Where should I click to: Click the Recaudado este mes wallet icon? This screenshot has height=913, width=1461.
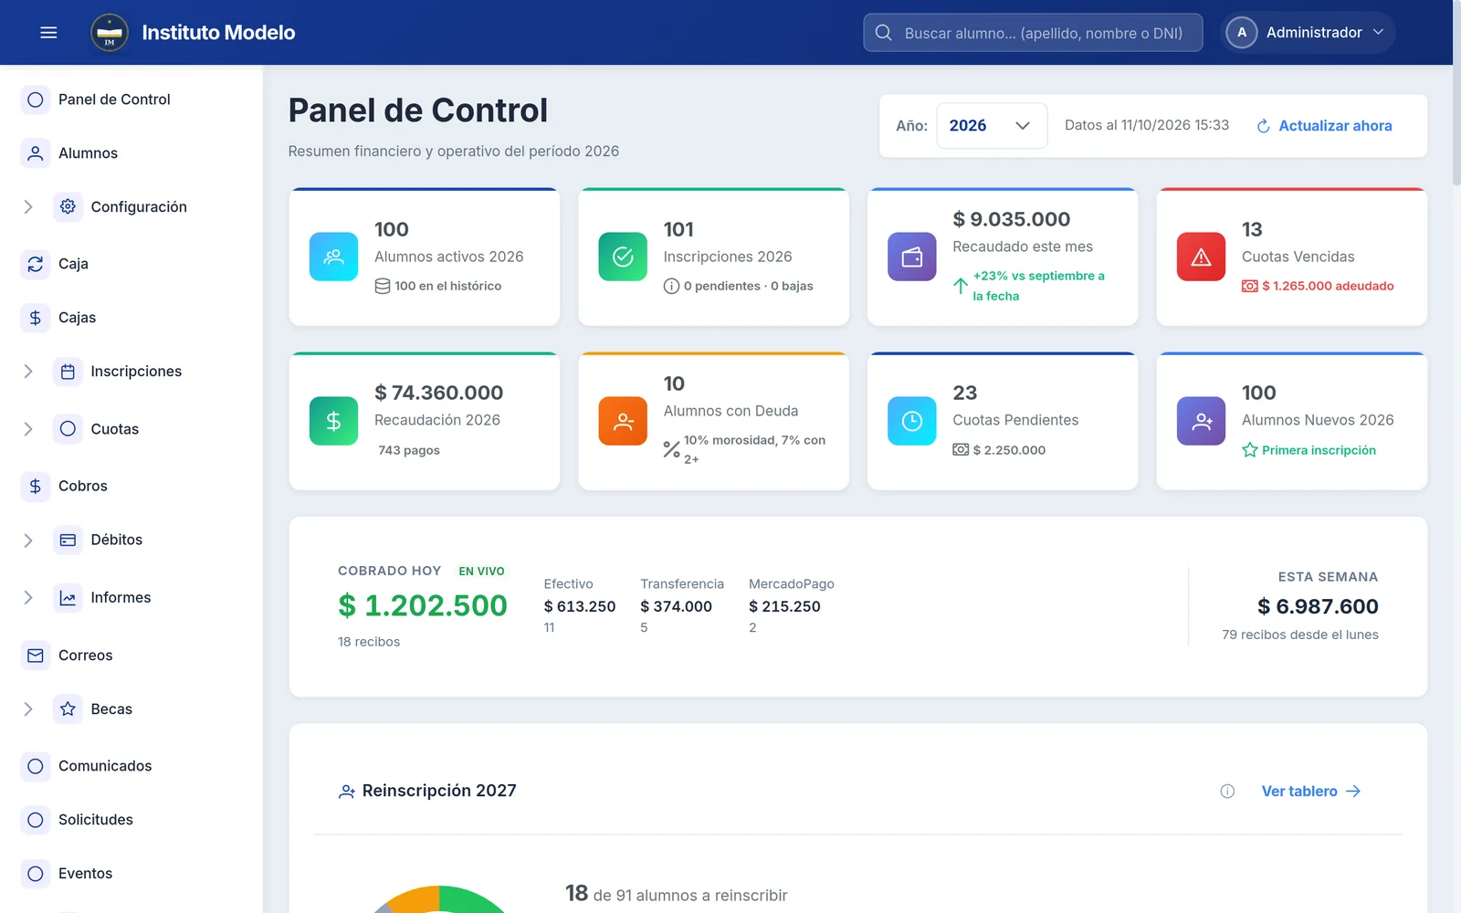coord(912,257)
